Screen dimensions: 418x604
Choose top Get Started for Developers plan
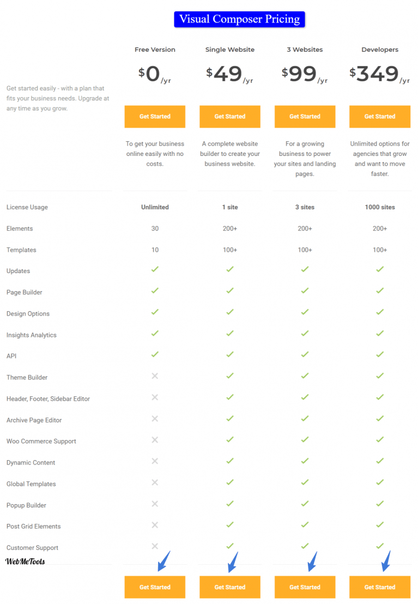[x=380, y=117]
